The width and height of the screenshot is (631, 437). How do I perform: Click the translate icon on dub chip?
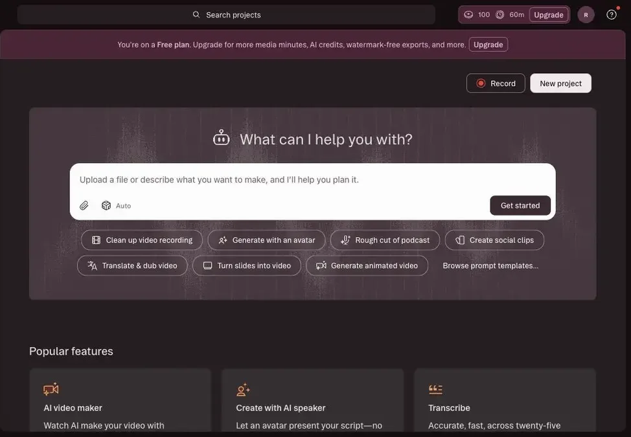click(92, 265)
